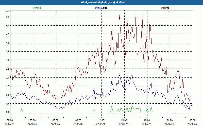Click the 1,0 y-axis value
This screenshot has width=203, height=127.
tap(8, 95)
